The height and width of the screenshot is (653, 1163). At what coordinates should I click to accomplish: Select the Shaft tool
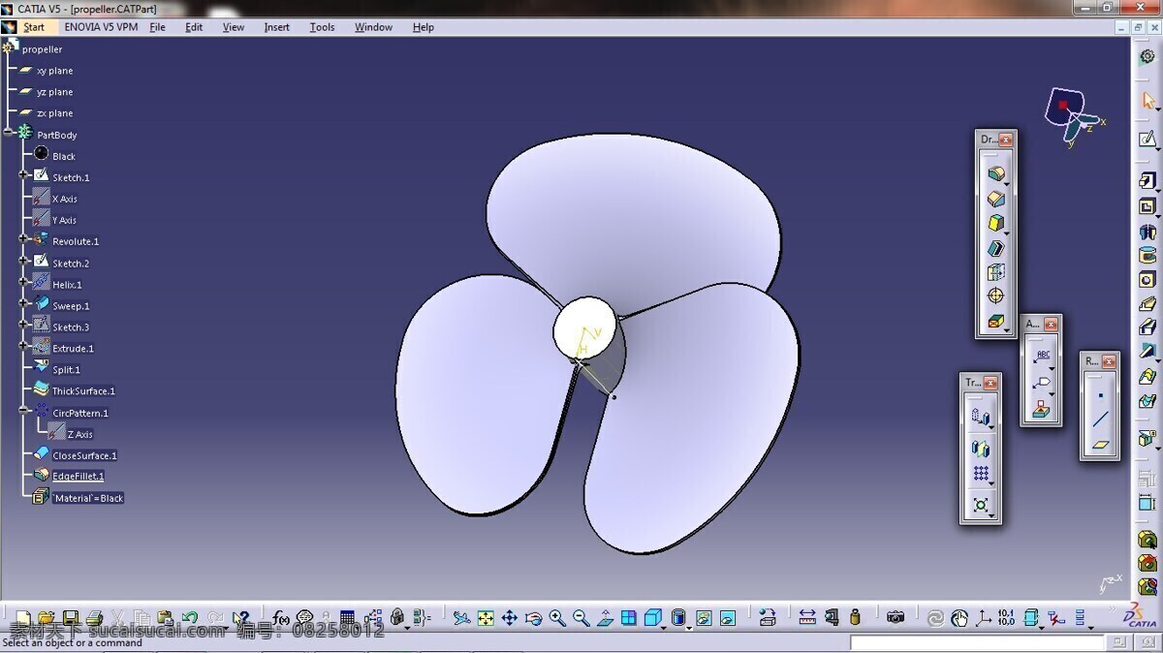click(1147, 232)
